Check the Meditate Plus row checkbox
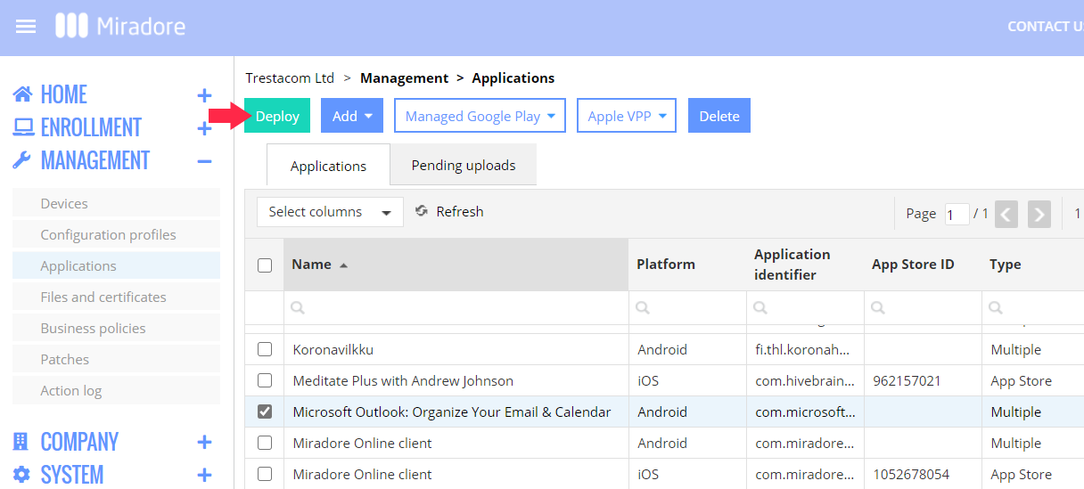1084x489 pixels. pyautogui.click(x=265, y=380)
